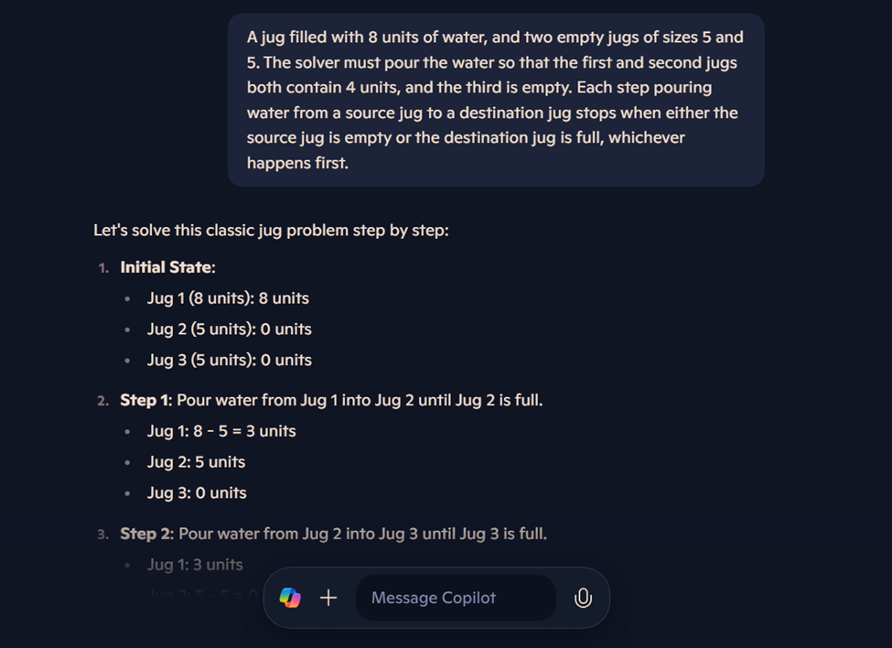
Task: Select the line 'Jug 2 (5 units): 0 units'
Action: pos(229,329)
